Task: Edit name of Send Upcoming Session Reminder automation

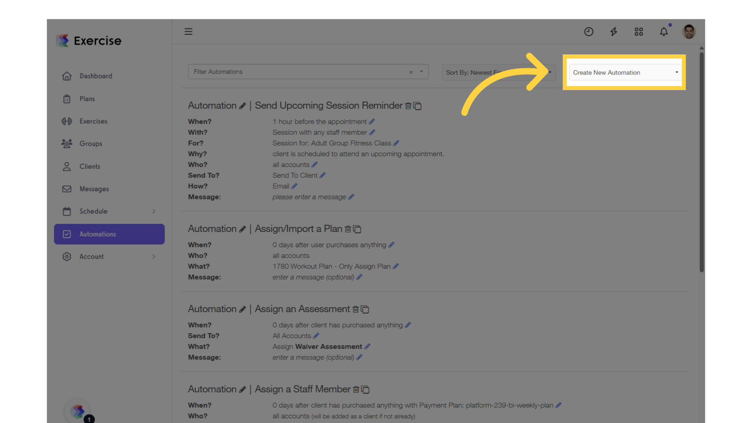Action: [x=242, y=106]
